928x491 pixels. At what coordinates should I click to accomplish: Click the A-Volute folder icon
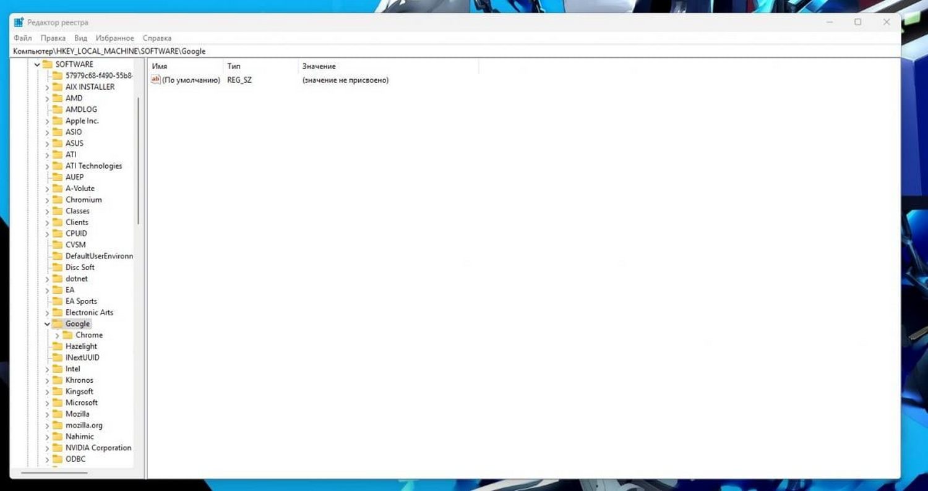(58, 189)
